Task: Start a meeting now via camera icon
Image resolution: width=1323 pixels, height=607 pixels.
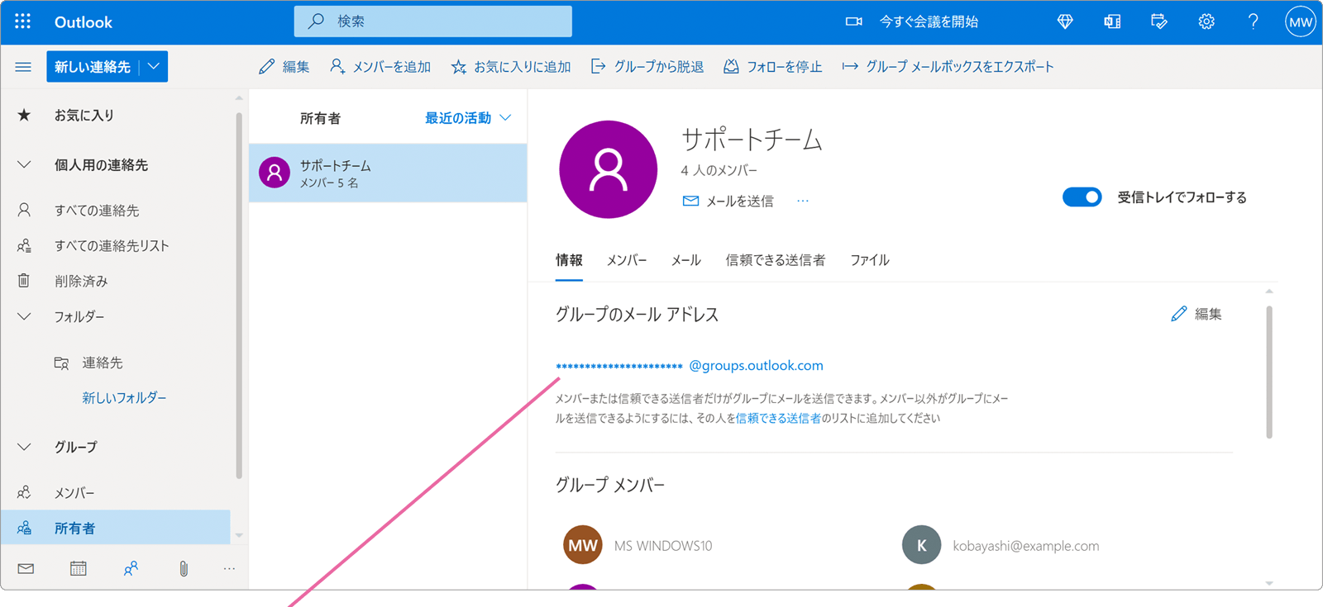Action: click(x=854, y=21)
